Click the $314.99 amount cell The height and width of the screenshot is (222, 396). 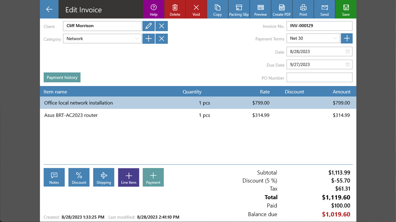(x=341, y=115)
